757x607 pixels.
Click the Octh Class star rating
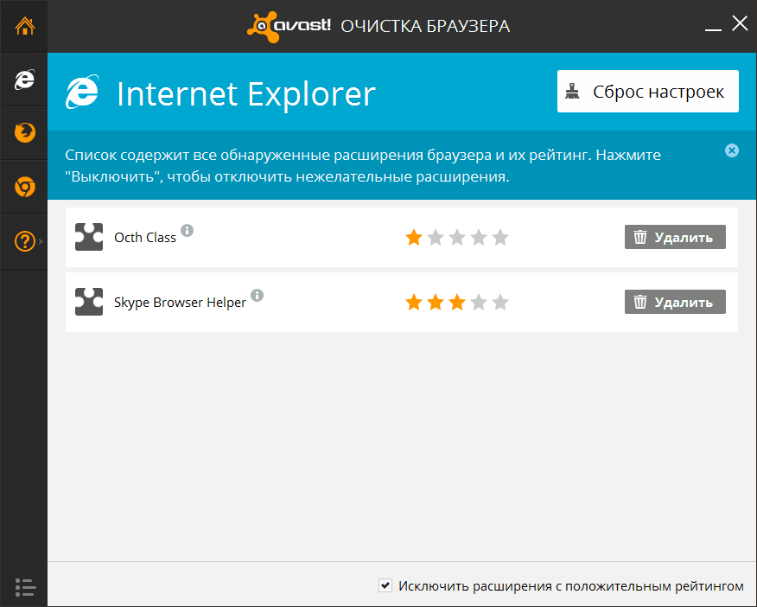(x=457, y=237)
